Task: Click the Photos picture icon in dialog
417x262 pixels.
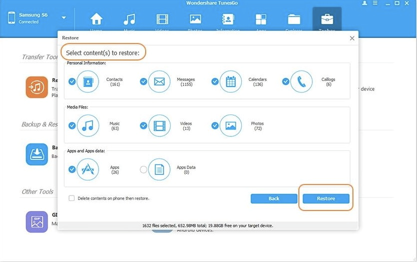Action: (230, 125)
